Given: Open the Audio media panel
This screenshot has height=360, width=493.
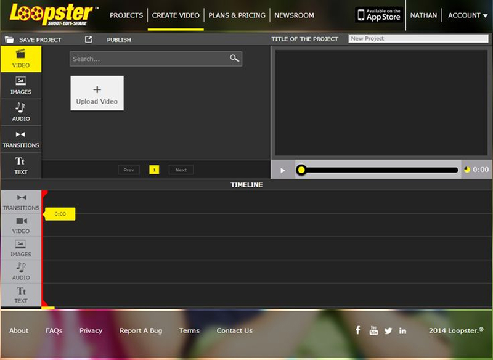Looking at the screenshot, I should coord(21,112).
